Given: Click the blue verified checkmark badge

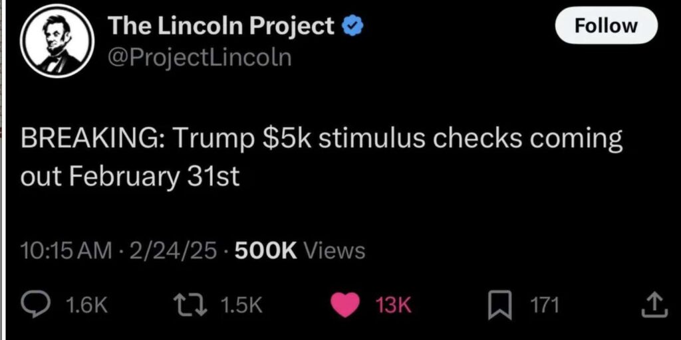Looking at the screenshot, I should click(x=352, y=27).
